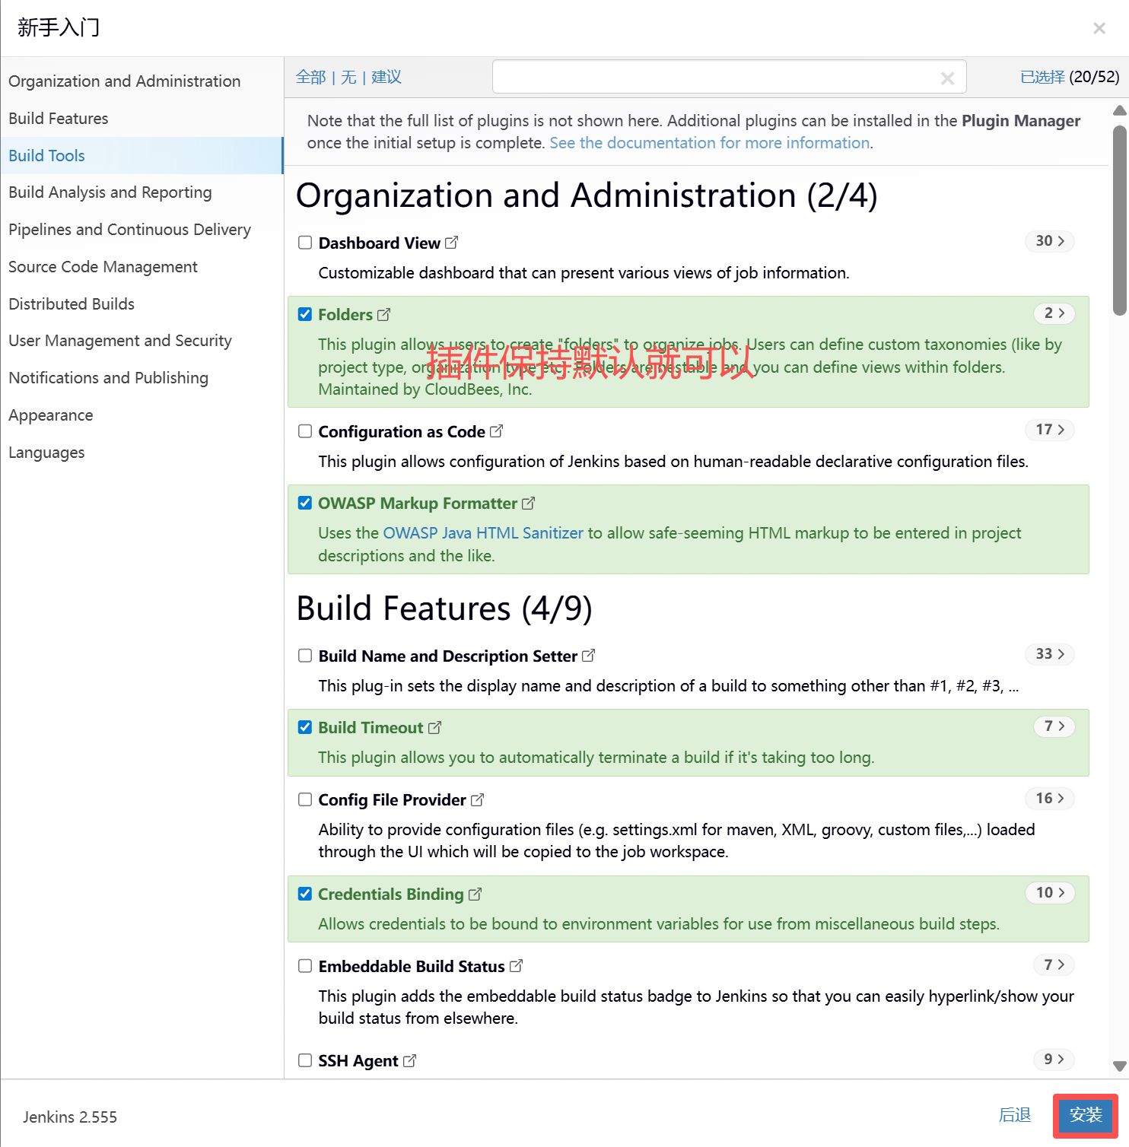Viewport: 1129px width, 1147px height.
Task: Go back with the 后退 button
Action: [1015, 1115]
